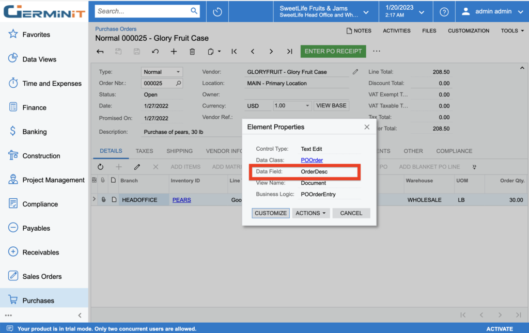Switch to the TAXES tab
Screen dimensions: 529x333
(144, 151)
